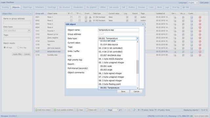210x118 pixels.
Task: Click data type list scroll-down arrow
Action: click(x=137, y=88)
